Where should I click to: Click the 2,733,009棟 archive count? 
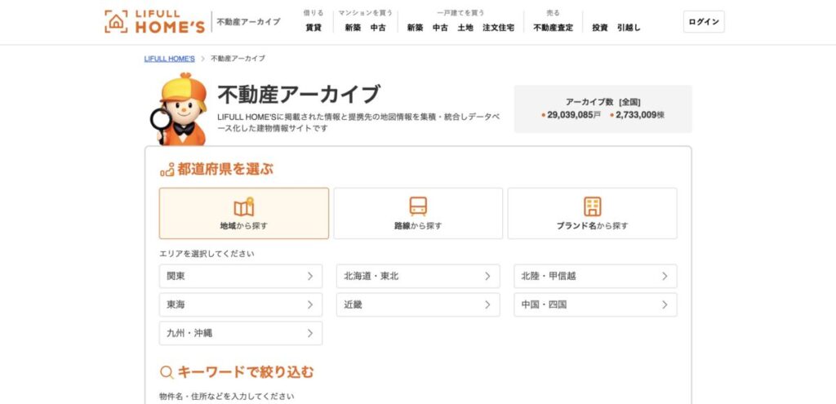[x=638, y=114]
